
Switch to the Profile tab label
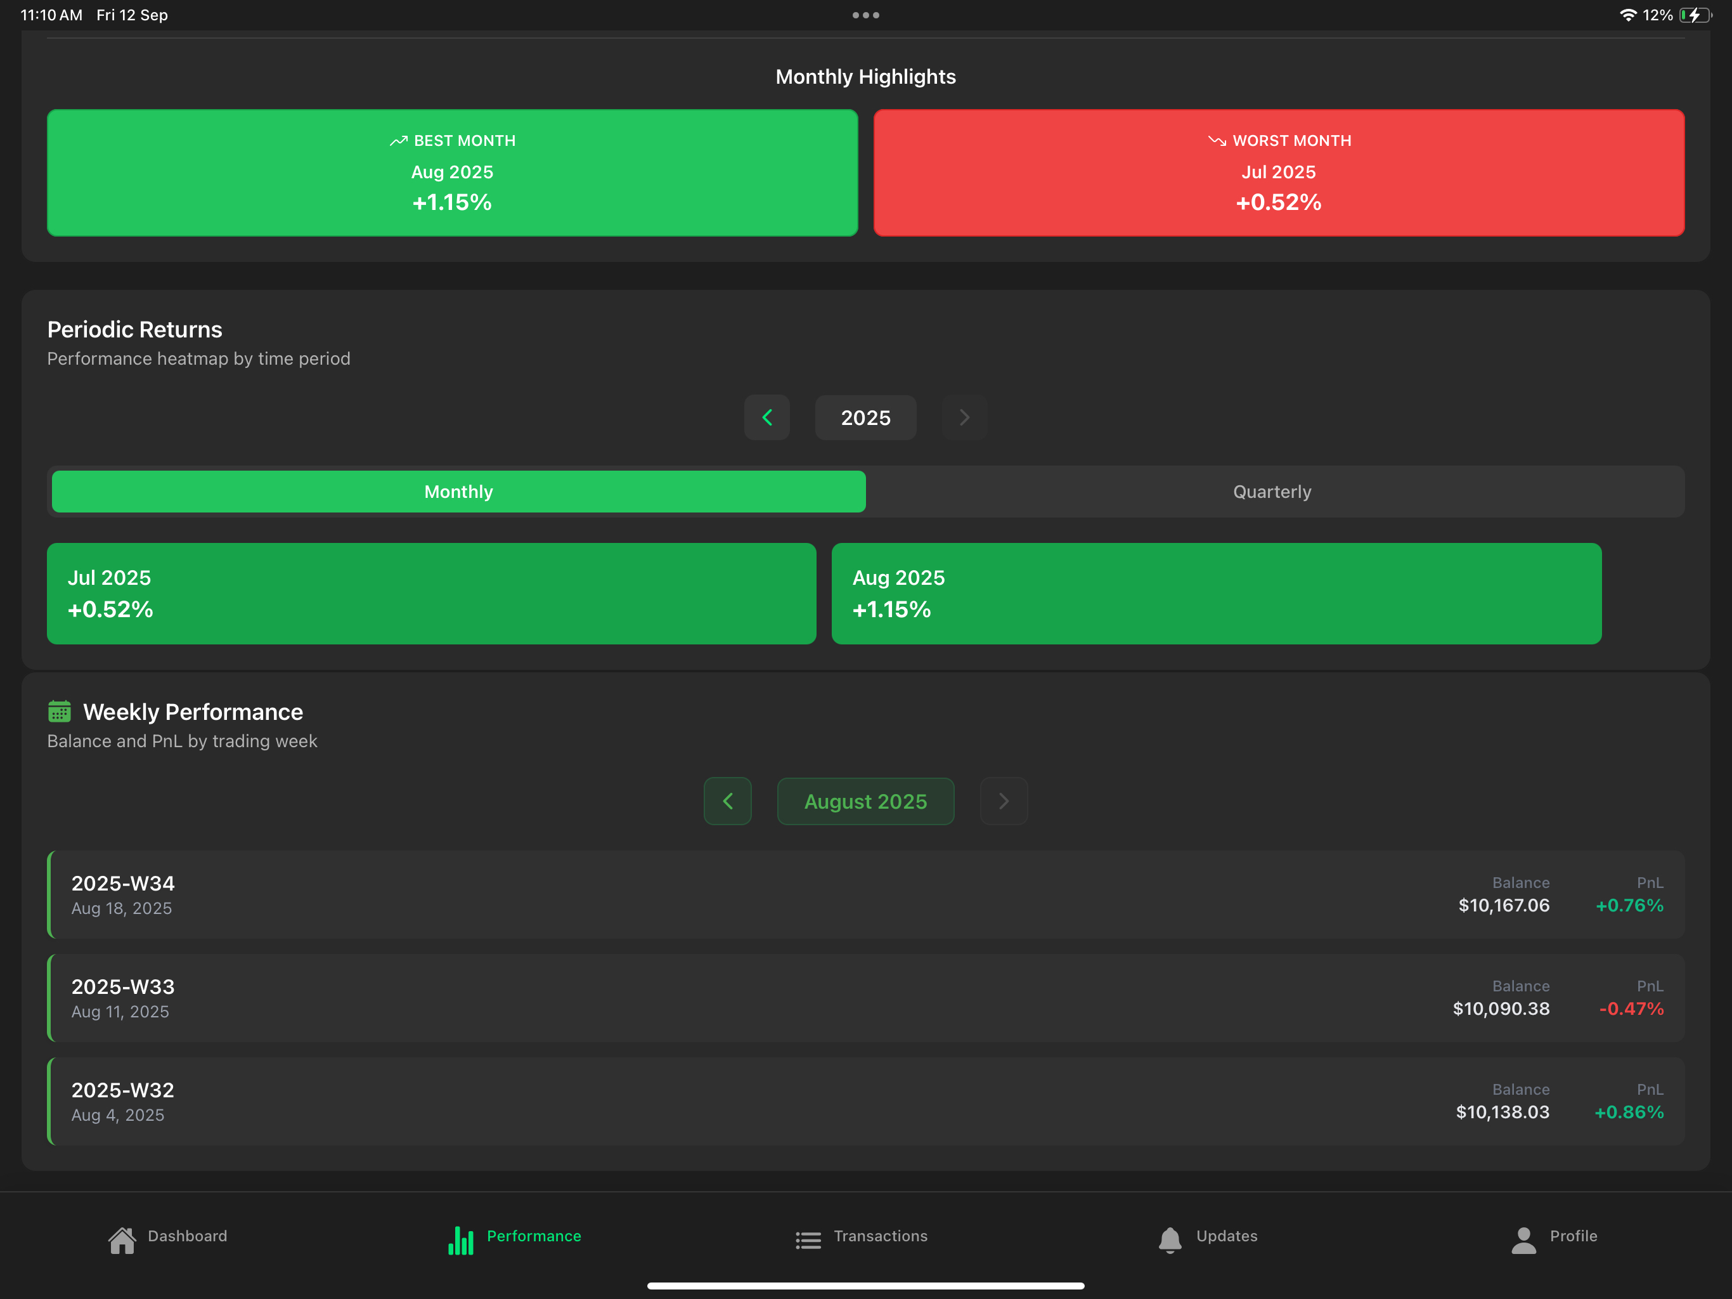[1574, 1236]
